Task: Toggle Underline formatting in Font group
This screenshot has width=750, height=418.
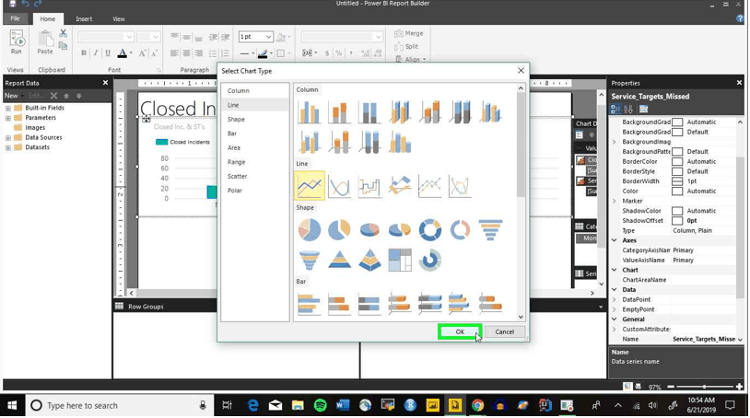Action: click(x=108, y=53)
